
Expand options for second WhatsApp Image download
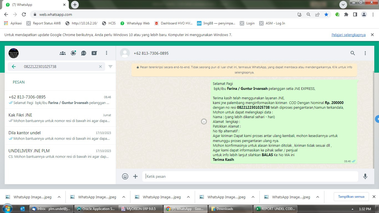tap(124, 197)
